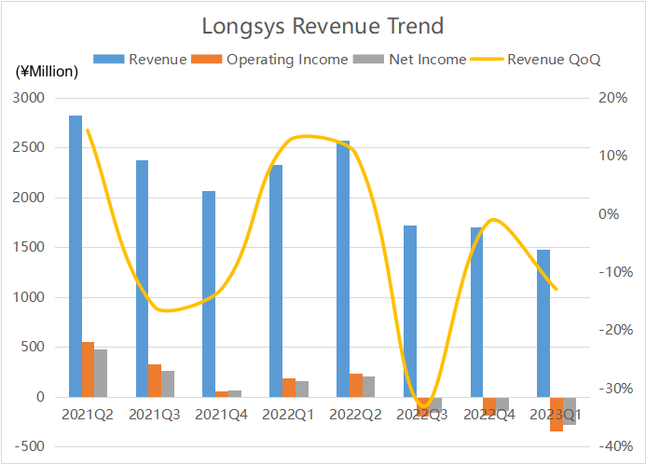Click the 2022Q2 x-axis label
The image size is (646, 465).
[355, 415]
